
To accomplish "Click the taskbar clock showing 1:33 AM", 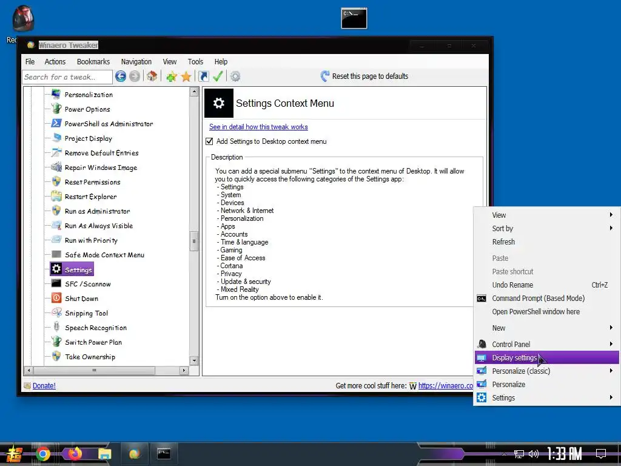I will pyautogui.click(x=565, y=454).
